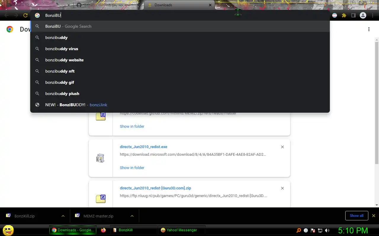Expand MEMZ-master.zip download options arrow
379x236 pixels.
click(132, 216)
